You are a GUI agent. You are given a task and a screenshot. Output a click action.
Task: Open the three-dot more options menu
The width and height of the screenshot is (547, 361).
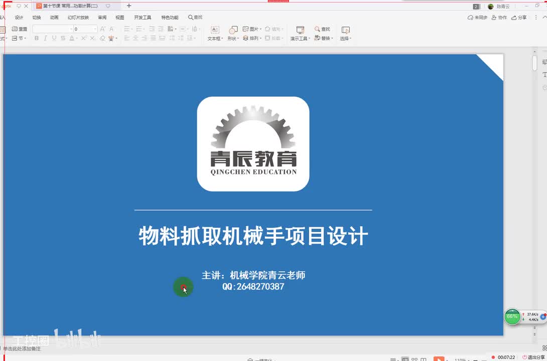coord(536,18)
